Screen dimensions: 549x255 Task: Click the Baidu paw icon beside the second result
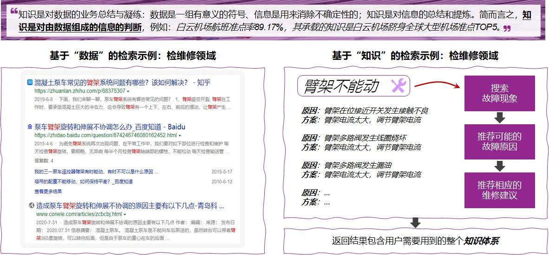click(30, 127)
